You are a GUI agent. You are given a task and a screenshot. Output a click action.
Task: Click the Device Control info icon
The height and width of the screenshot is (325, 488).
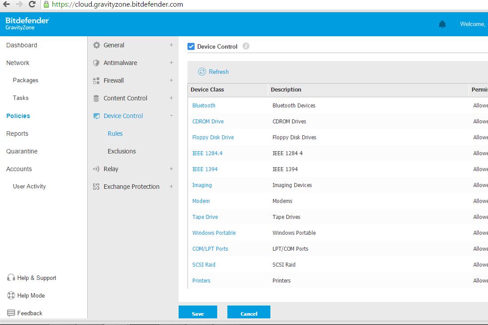(246, 46)
